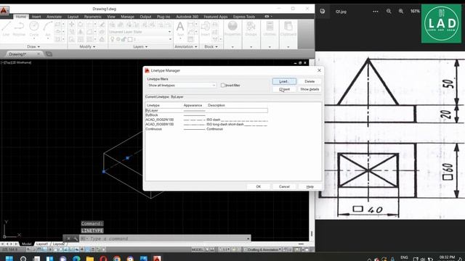Viewport: 465px width, 261px height.
Task: Click the Move tool in Modify panel
Action: [x=72, y=24]
